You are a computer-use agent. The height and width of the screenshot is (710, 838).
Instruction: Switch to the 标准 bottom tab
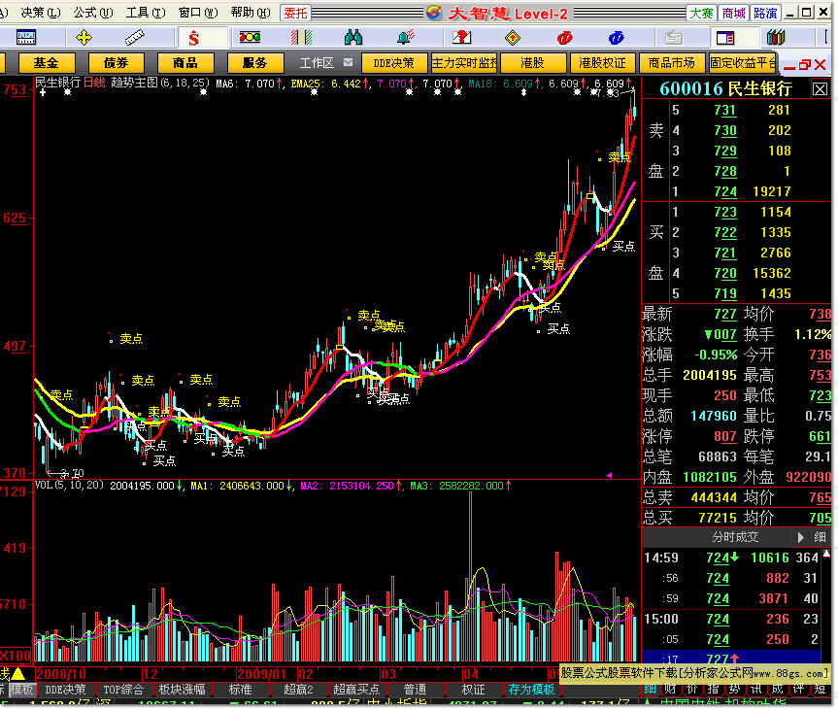(241, 690)
